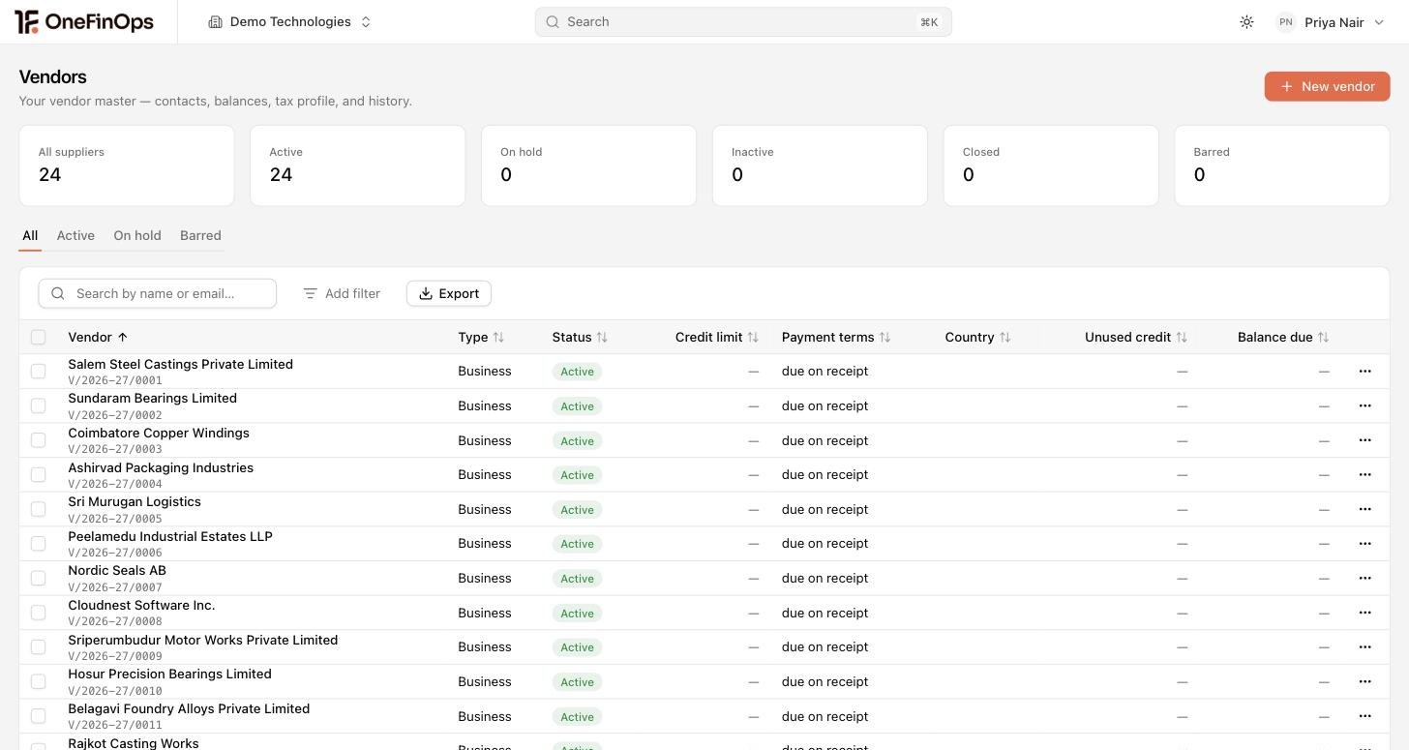Viewport: 1409px width, 750px height.
Task: Sort by Country column
Action: [x=977, y=338]
